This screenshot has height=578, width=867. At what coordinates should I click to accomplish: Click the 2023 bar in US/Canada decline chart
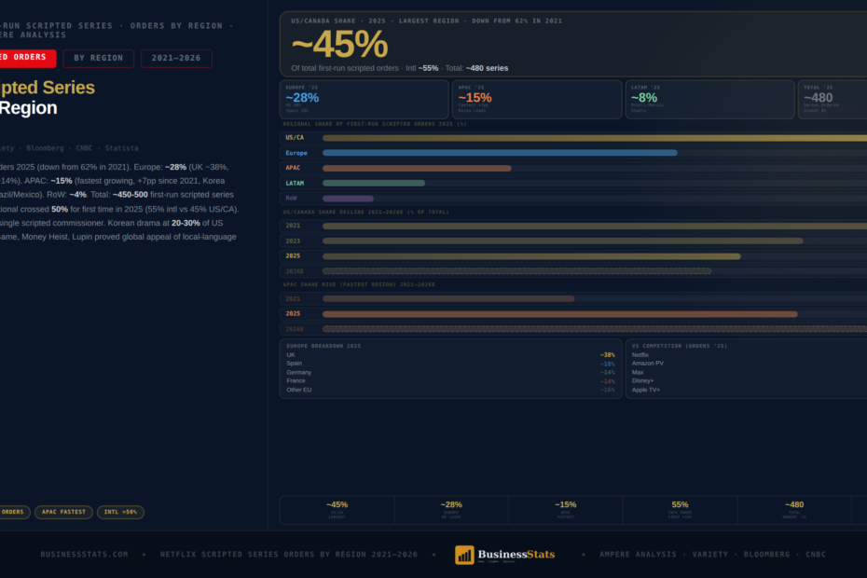point(562,241)
